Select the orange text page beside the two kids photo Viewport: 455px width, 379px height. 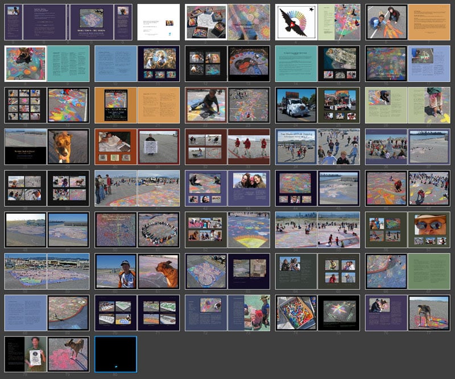click(429, 22)
